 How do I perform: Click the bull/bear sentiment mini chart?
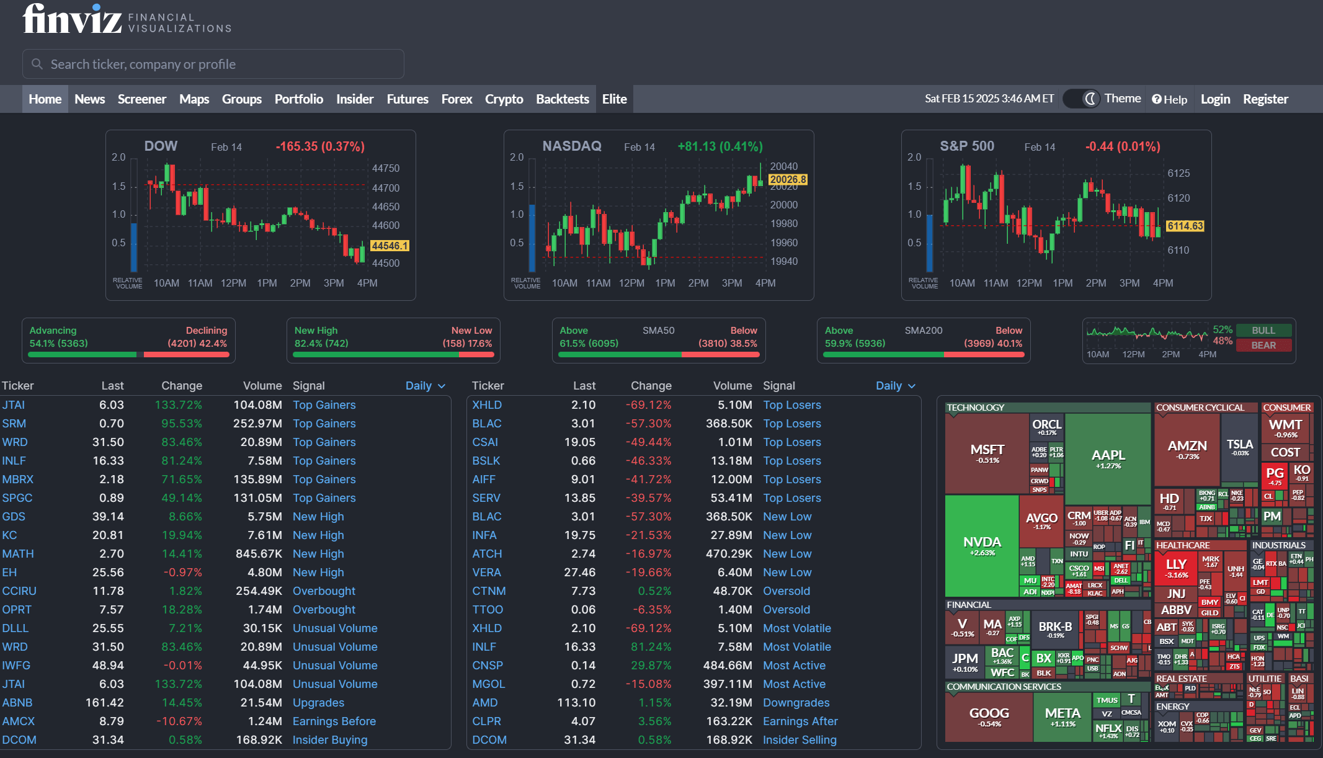pyautogui.click(x=1147, y=334)
